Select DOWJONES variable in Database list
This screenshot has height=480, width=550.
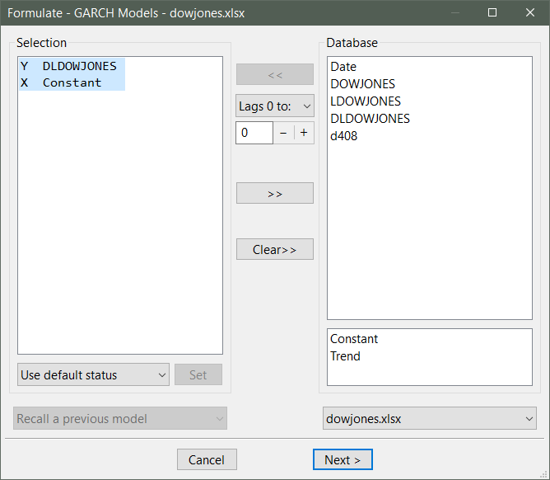click(x=362, y=83)
